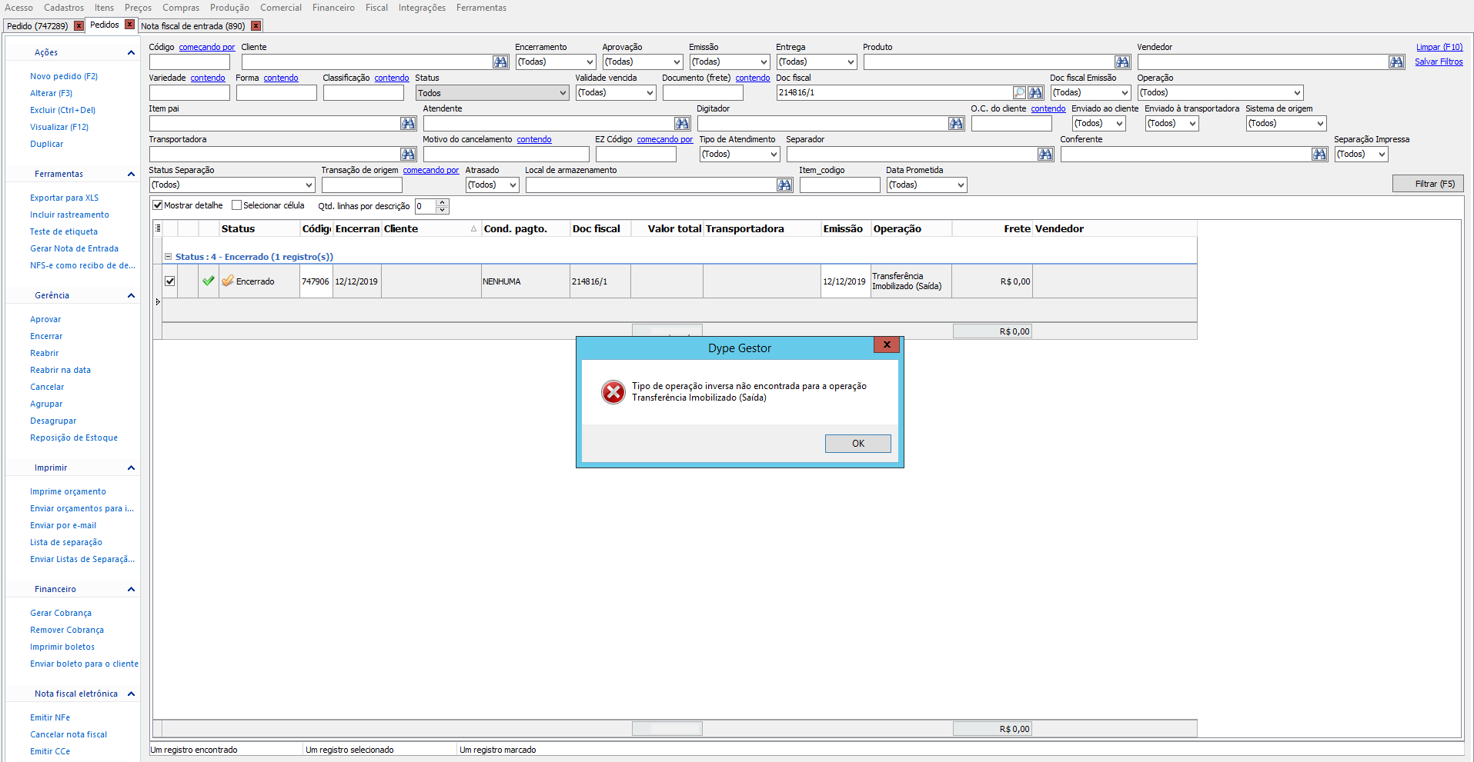Click the row indicator arrow below order row
The image size is (1474, 762).
[158, 302]
